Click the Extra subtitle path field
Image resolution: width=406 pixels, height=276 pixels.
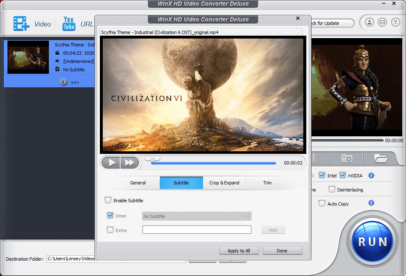point(197,230)
